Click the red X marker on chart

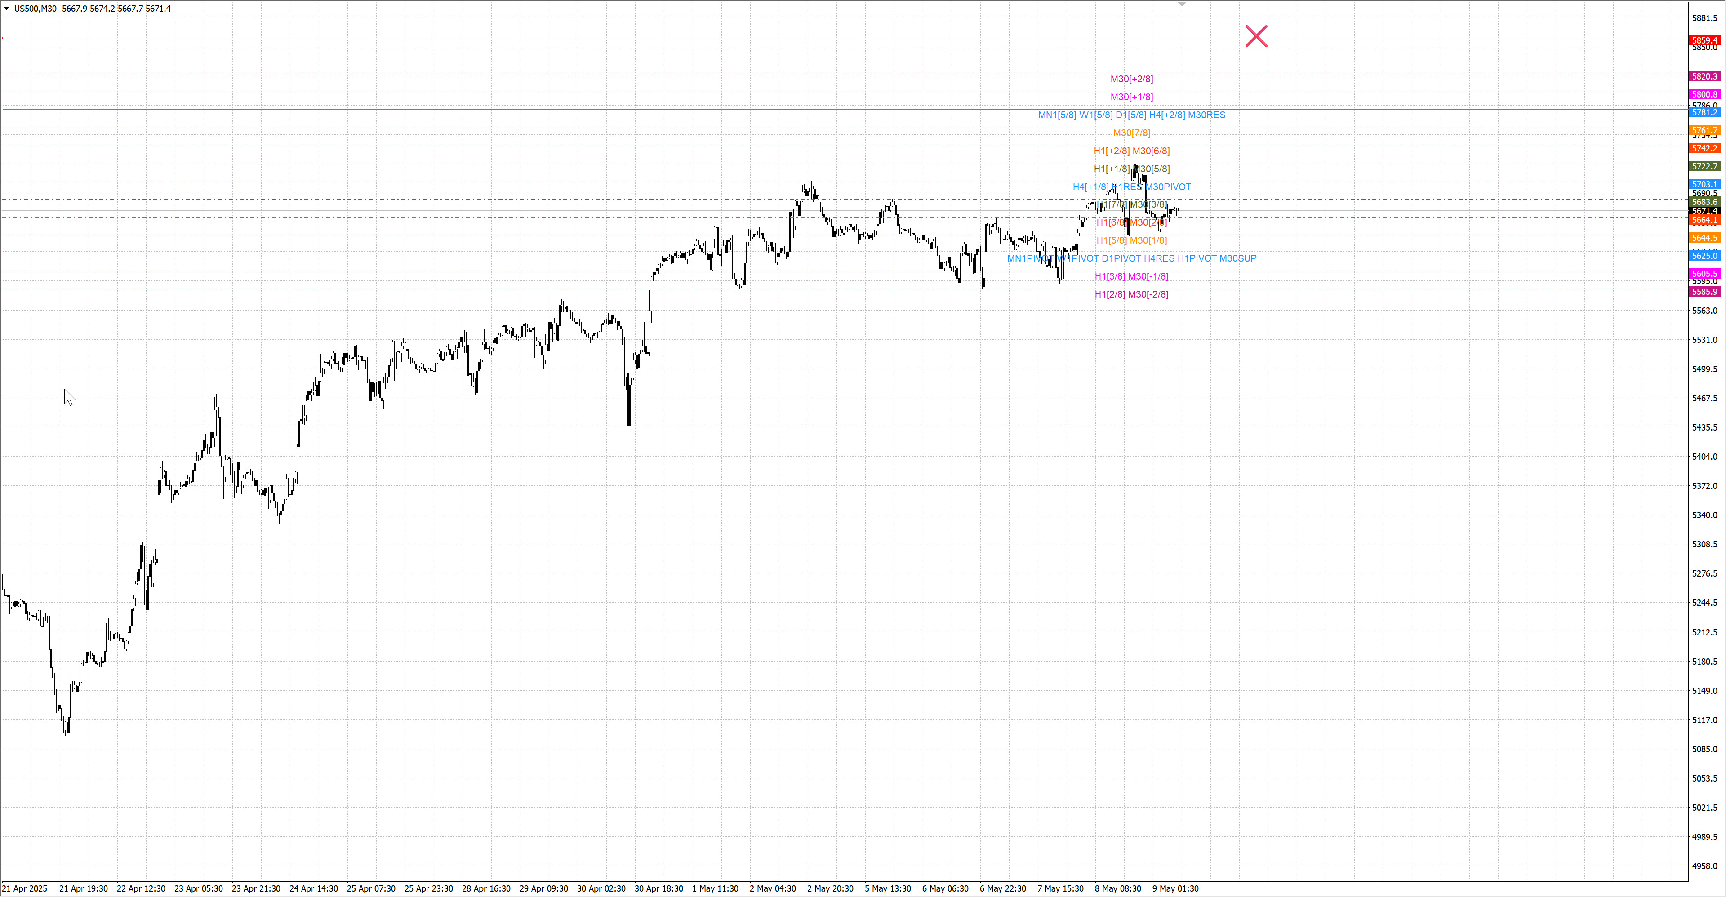(x=1256, y=36)
